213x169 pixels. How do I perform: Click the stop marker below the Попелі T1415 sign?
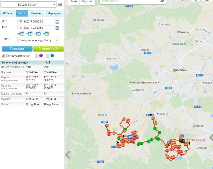pyautogui.click(x=107, y=125)
